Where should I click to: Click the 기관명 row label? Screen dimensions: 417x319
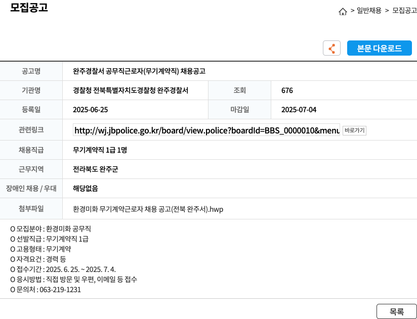click(31, 90)
